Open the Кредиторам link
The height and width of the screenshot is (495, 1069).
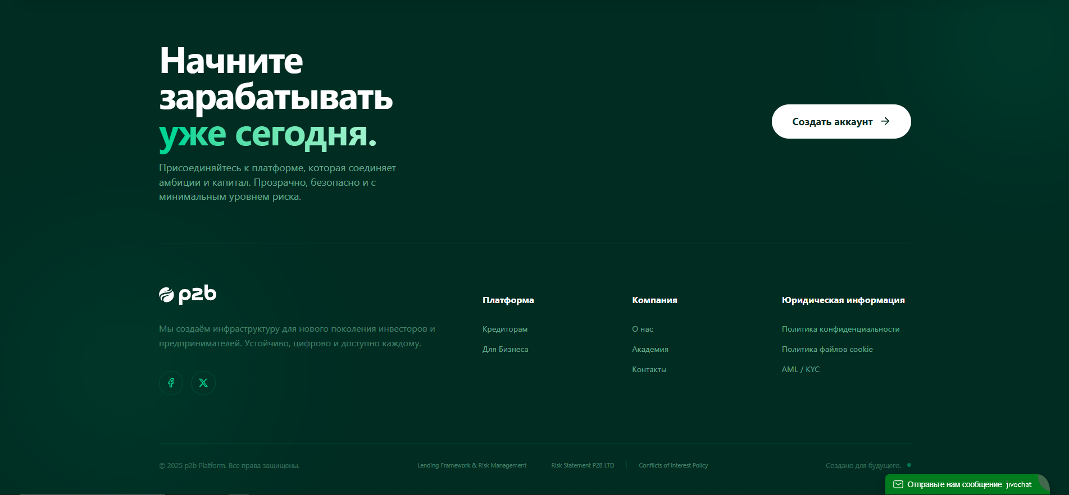pos(505,329)
